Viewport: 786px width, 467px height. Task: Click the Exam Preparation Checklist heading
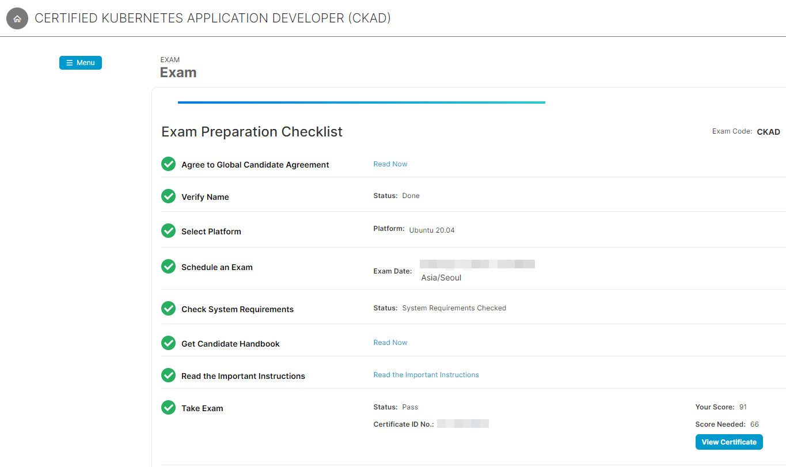252,132
